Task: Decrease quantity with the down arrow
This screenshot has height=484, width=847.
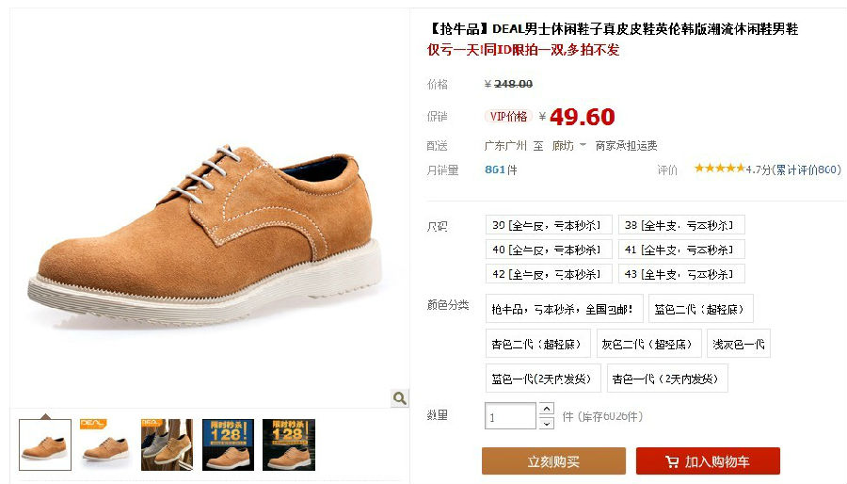Action: pos(547,424)
